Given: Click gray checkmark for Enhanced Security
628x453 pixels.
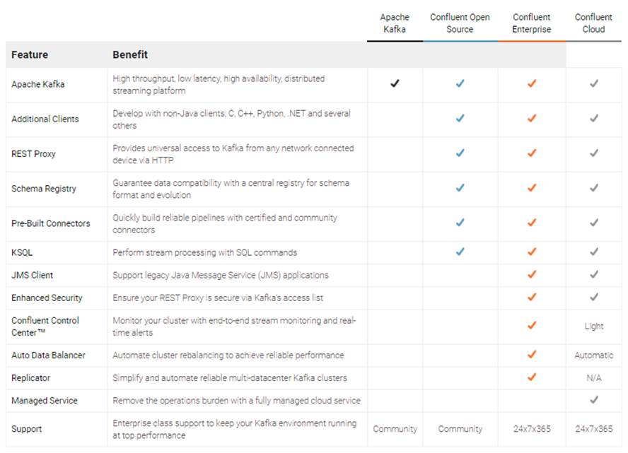Looking at the screenshot, I should pos(594,297).
